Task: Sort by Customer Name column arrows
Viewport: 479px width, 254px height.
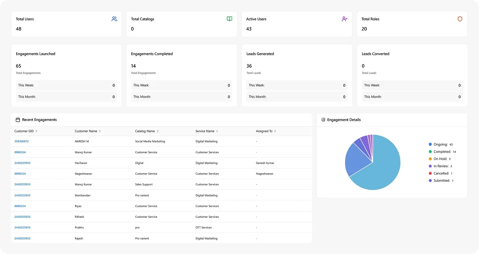Action: 100,131
